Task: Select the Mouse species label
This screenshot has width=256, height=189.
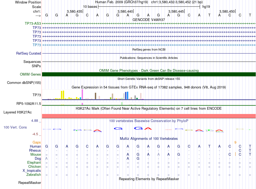Action: point(36,155)
